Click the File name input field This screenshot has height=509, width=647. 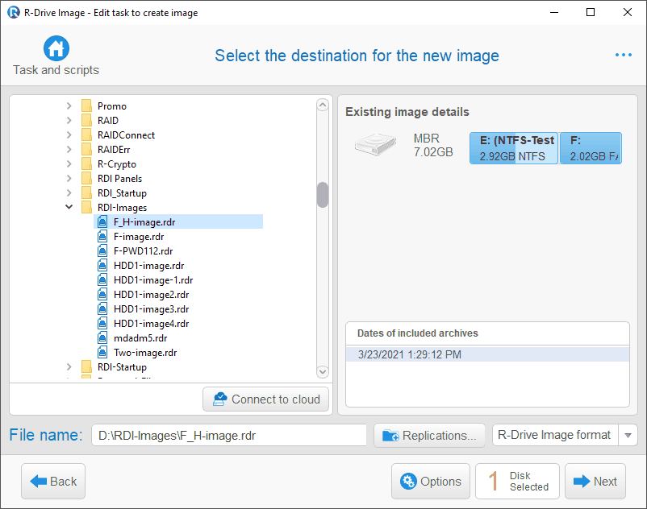(229, 435)
